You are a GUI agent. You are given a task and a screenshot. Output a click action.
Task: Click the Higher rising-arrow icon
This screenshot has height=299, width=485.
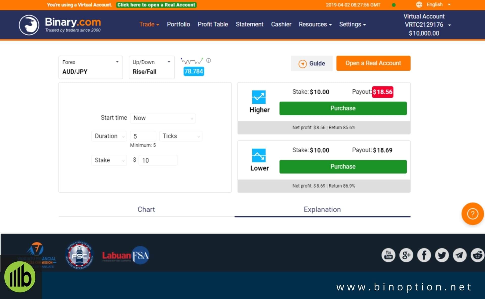coord(259,97)
